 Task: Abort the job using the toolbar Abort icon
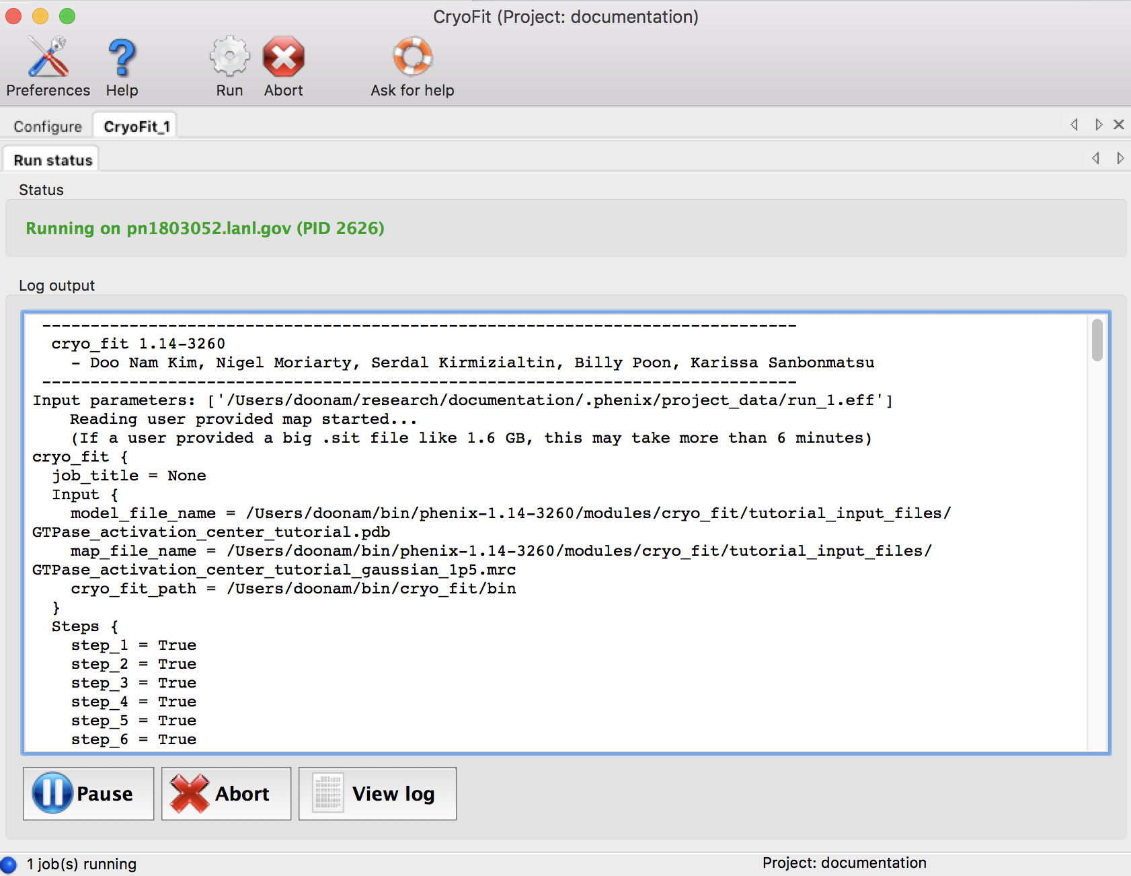click(x=283, y=57)
